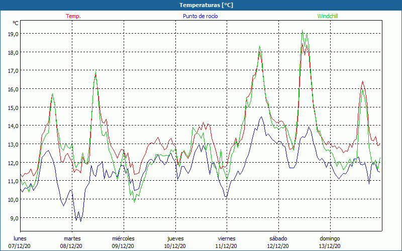Viewport: 402px width, 251px height.
Task: Click the '11/12/20' date label
Action: point(226,246)
